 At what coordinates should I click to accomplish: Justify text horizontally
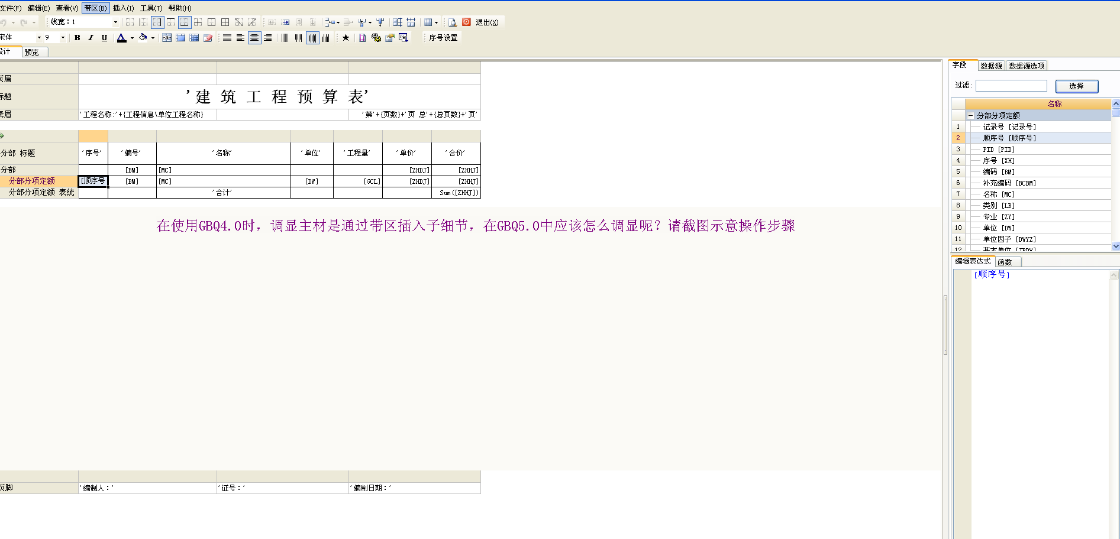point(227,38)
